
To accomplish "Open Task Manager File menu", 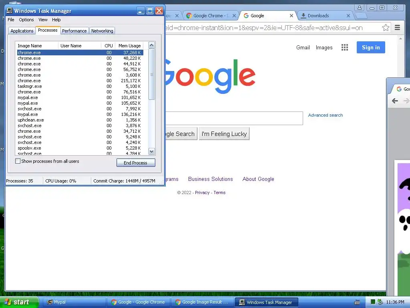I will tap(11, 20).
